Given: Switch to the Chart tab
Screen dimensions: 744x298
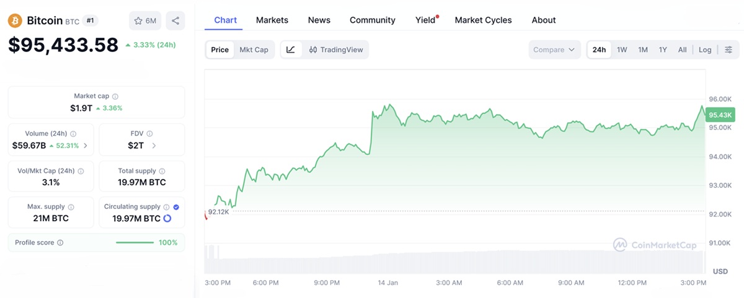Looking at the screenshot, I should click(226, 20).
